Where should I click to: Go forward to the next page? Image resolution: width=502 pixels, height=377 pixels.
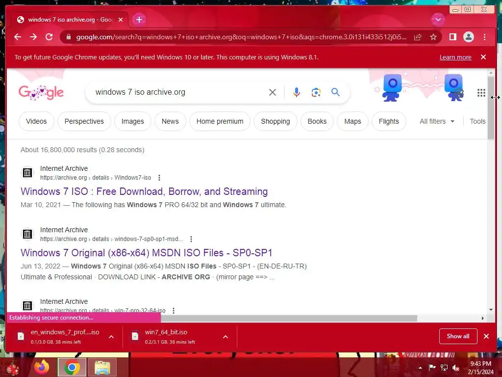point(33,37)
